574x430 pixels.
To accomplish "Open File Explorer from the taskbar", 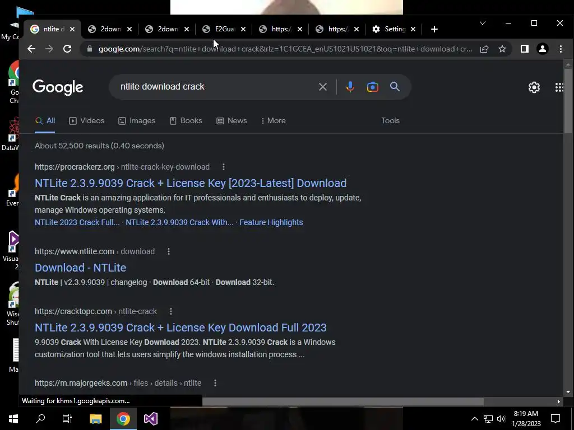I will click(x=95, y=419).
